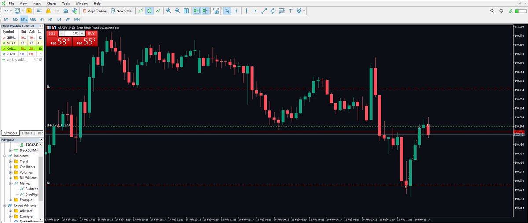
Task: Click the SL stop loss line label
Action: click(48, 87)
